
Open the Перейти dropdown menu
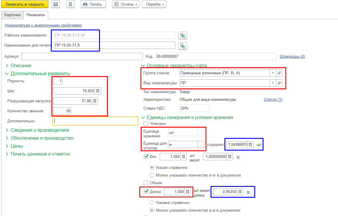click(x=154, y=4)
